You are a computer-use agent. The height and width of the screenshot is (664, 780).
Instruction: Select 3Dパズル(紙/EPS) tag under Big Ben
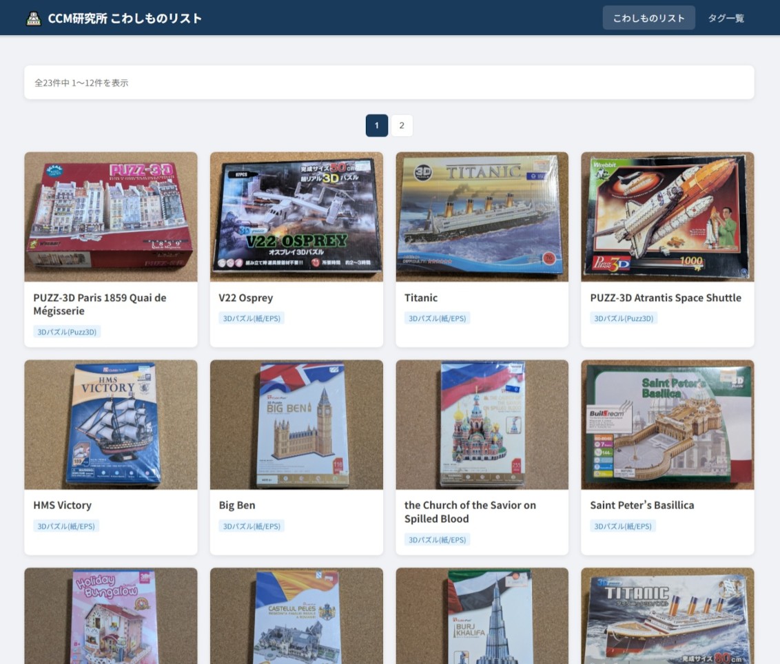[252, 526]
